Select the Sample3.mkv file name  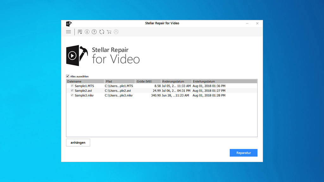84,95
